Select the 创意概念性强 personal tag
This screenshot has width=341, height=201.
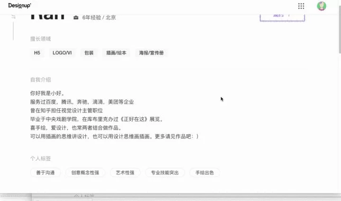click(x=85, y=173)
